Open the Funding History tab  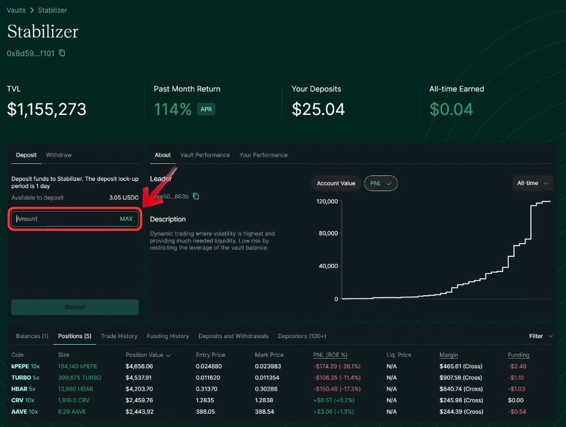click(168, 336)
